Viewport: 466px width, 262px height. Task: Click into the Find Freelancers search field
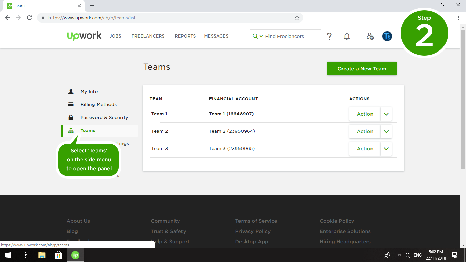292,36
